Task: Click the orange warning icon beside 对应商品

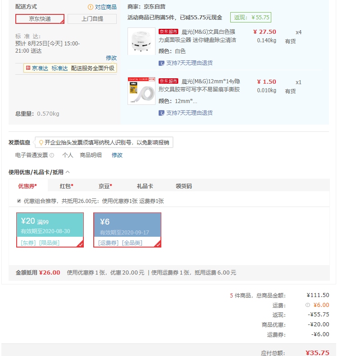Action: [x=91, y=7]
